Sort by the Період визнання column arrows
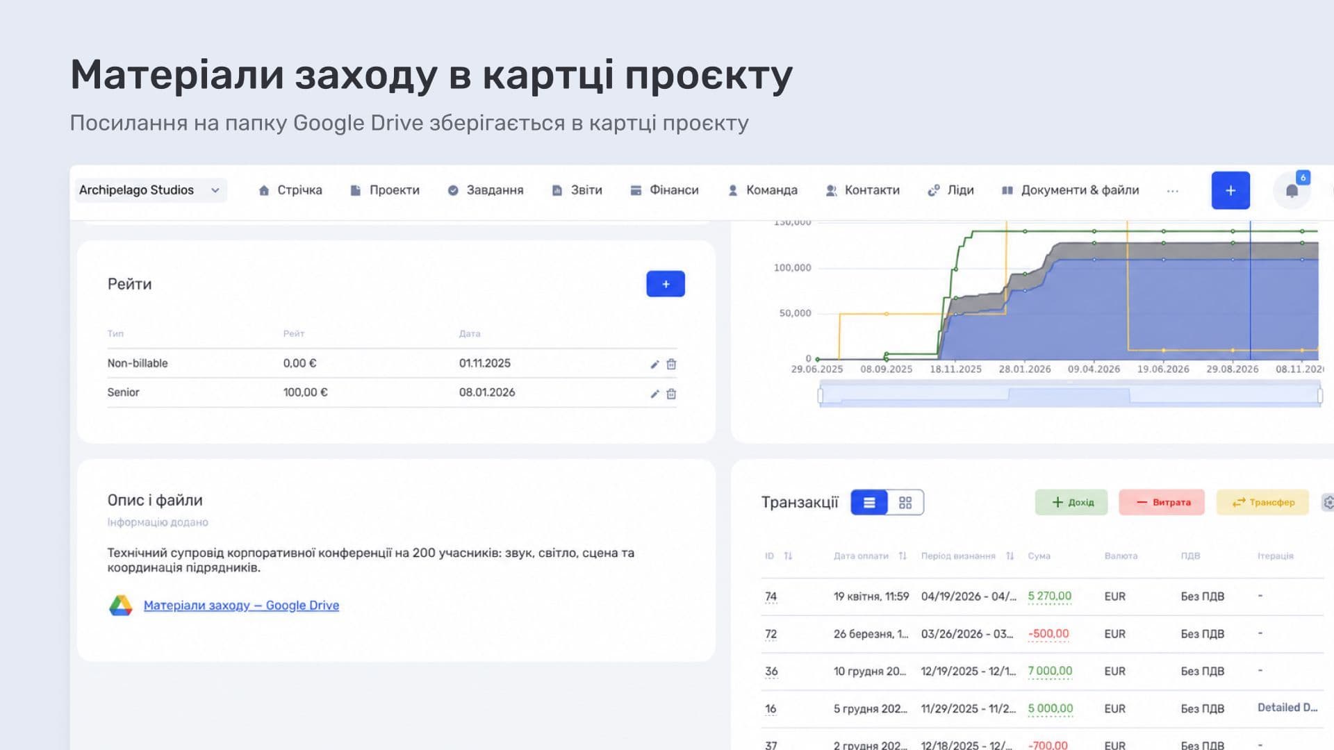This screenshot has width=1334, height=750. (x=1010, y=556)
